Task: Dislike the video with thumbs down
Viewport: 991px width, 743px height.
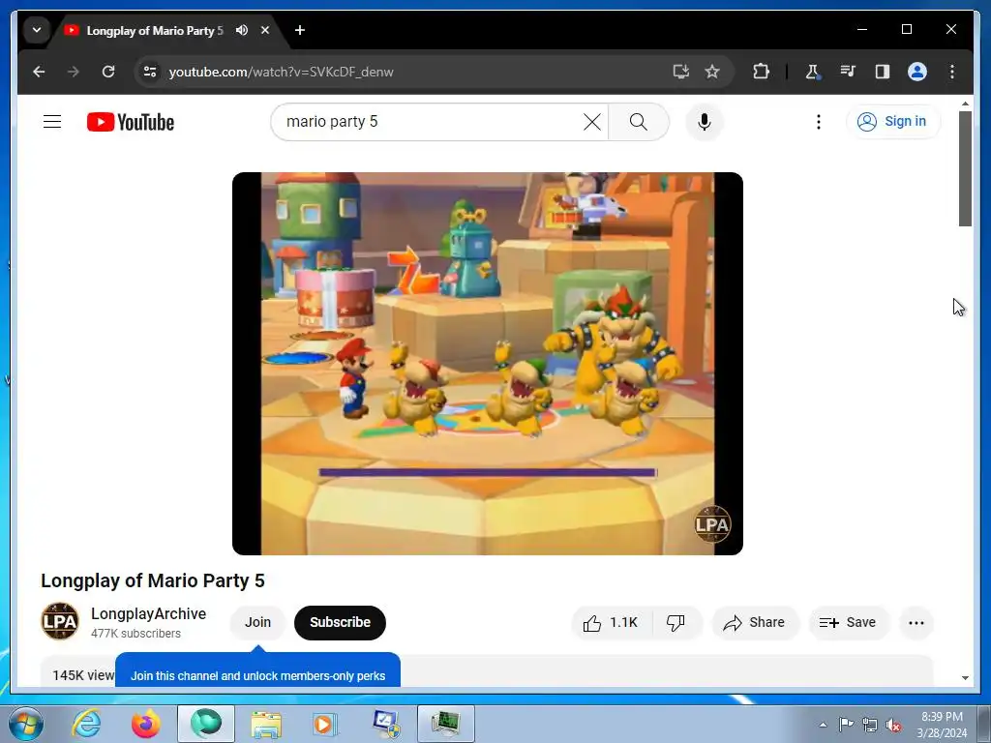Action: 676,623
